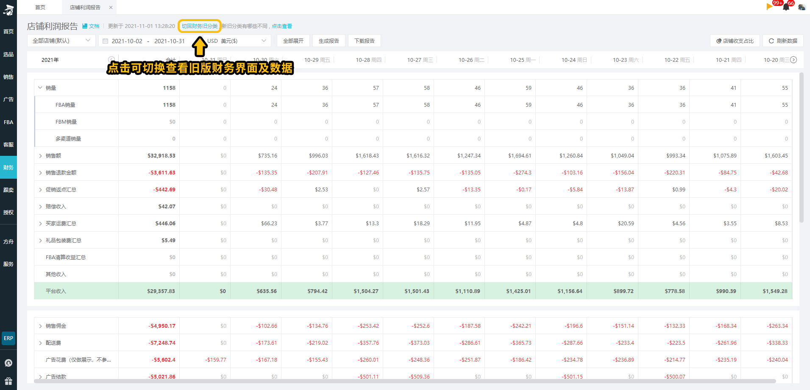Close the 店铺利润报告 tab

pos(111,7)
